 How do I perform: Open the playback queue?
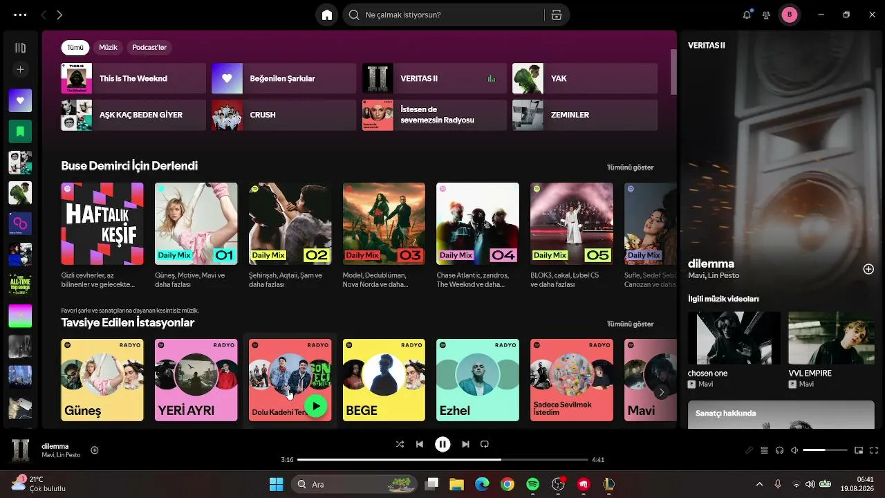(x=764, y=450)
